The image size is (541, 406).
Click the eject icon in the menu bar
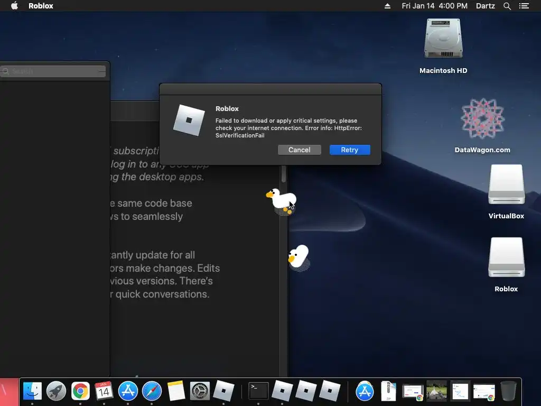click(387, 6)
